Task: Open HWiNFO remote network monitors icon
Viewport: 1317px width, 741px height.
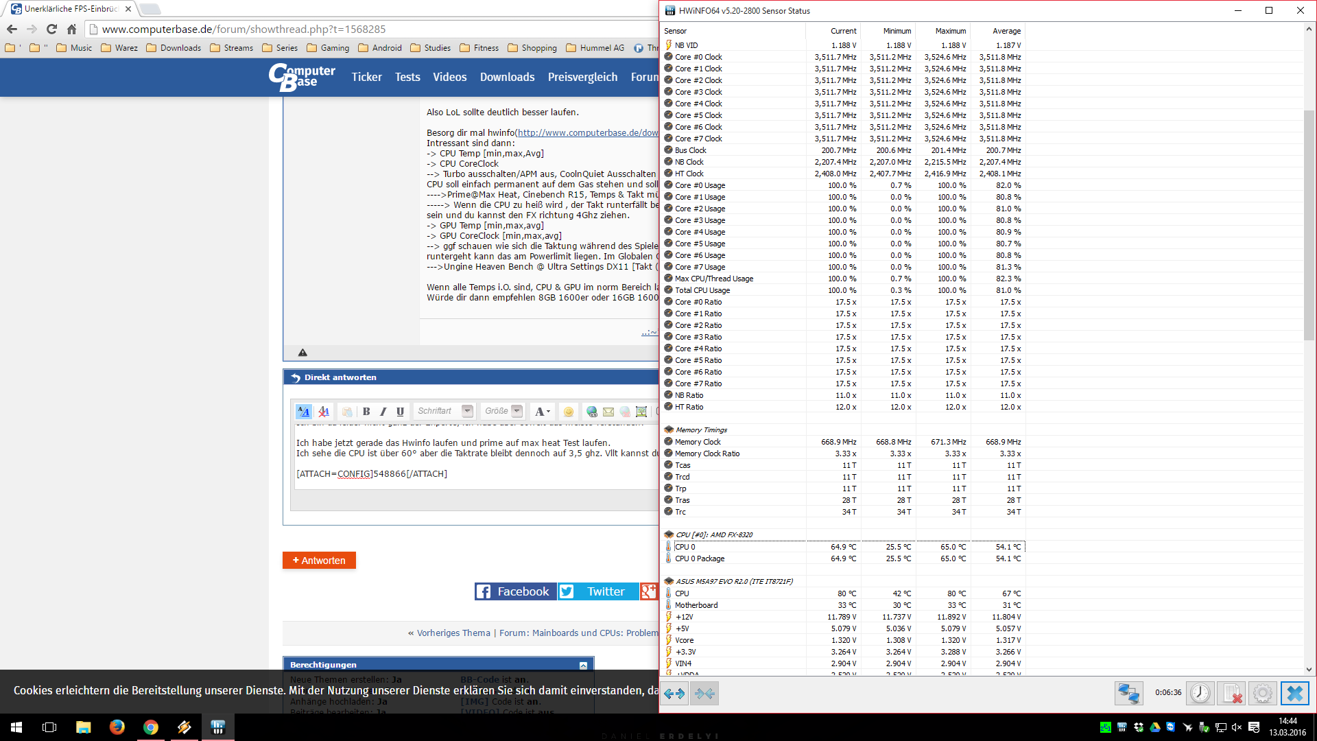Action: (1128, 694)
